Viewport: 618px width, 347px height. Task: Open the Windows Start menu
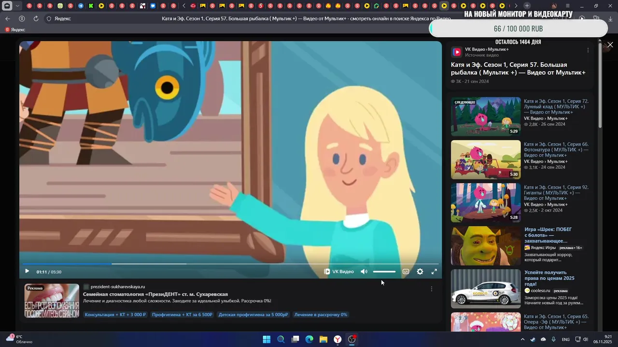(267, 339)
